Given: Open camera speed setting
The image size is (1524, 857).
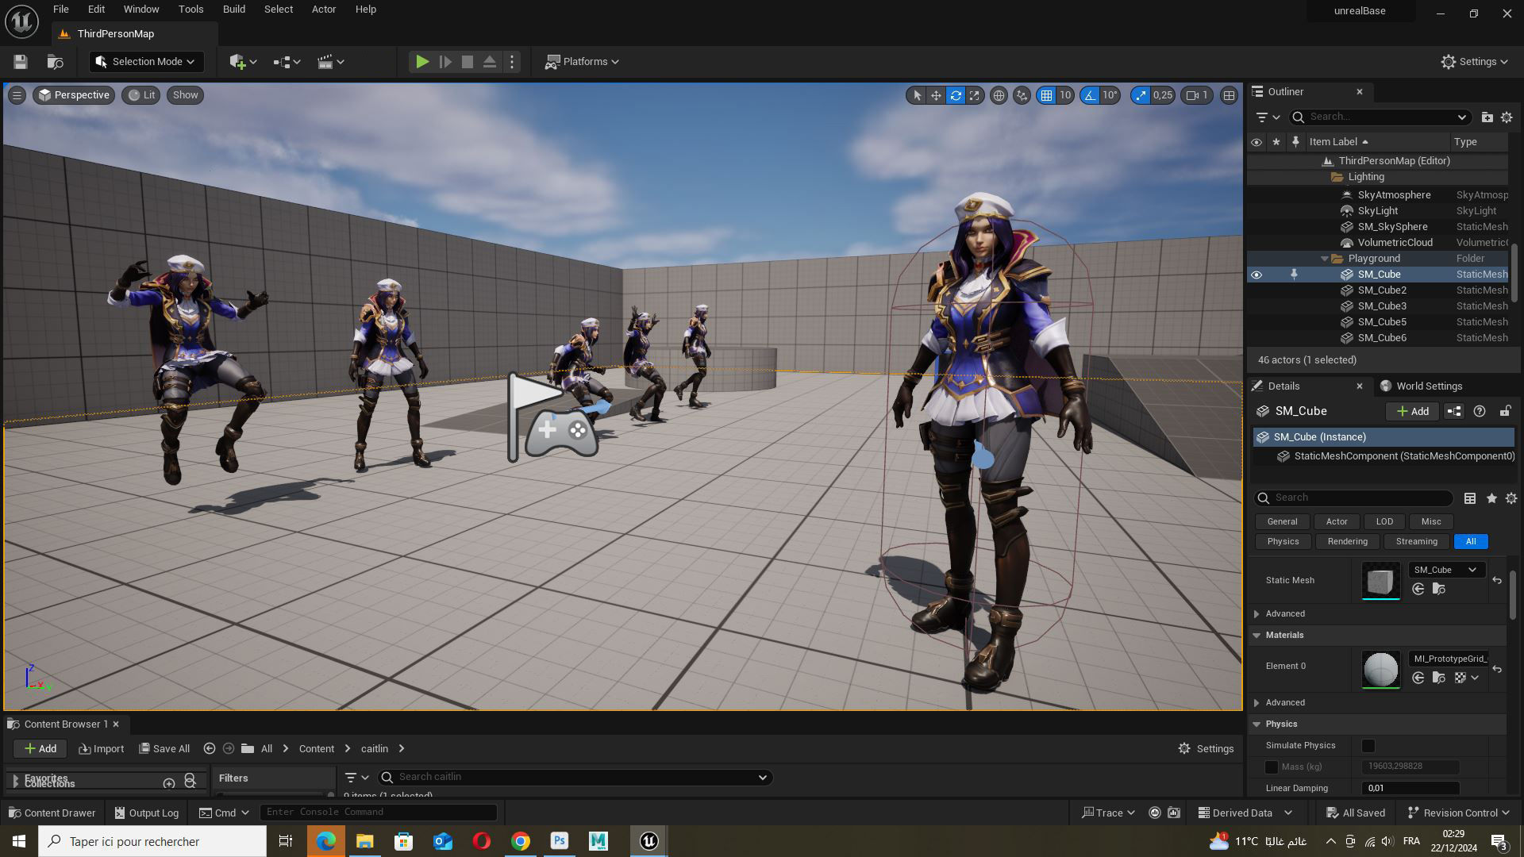Looking at the screenshot, I should pos(1197,95).
